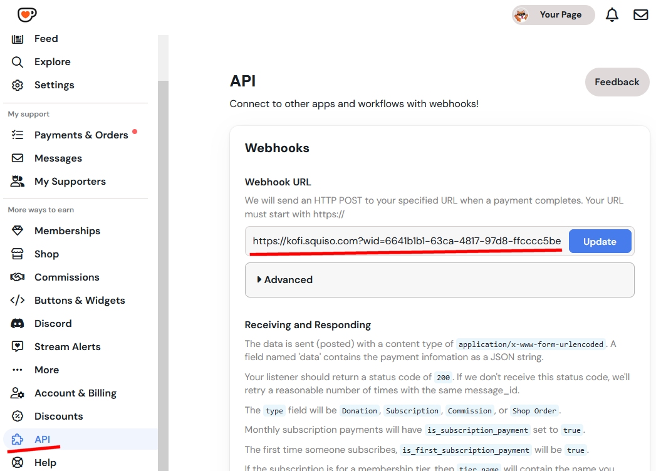Click the 'API' page title
This screenshot has width=656, height=471.
point(242,81)
